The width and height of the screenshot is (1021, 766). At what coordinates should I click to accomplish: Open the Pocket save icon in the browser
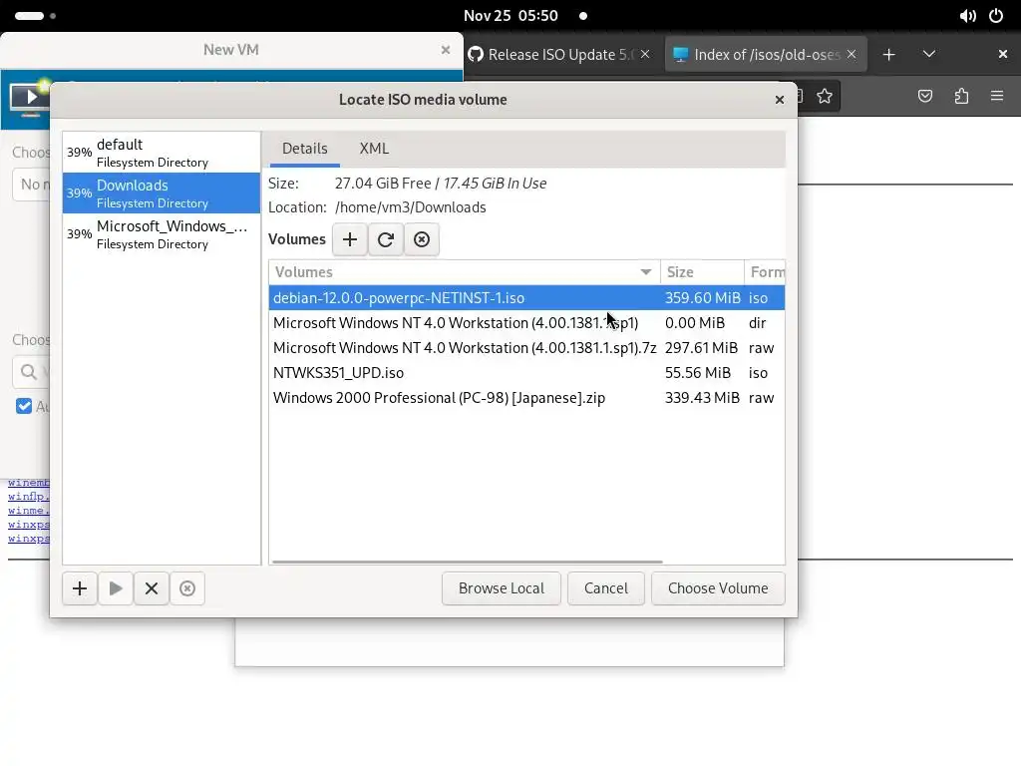[x=925, y=97]
